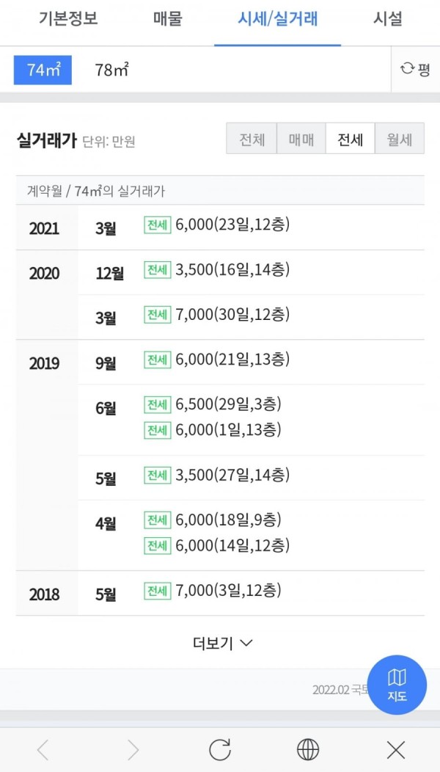The height and width of the screenshot is (772, 440).
Task: Filter transactions by 월세
Action: [x=399, y=140]
